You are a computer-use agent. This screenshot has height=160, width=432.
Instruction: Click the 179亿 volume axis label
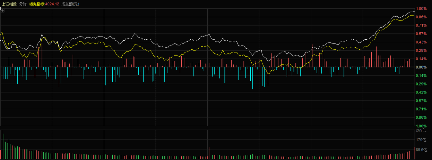(421, 140)
